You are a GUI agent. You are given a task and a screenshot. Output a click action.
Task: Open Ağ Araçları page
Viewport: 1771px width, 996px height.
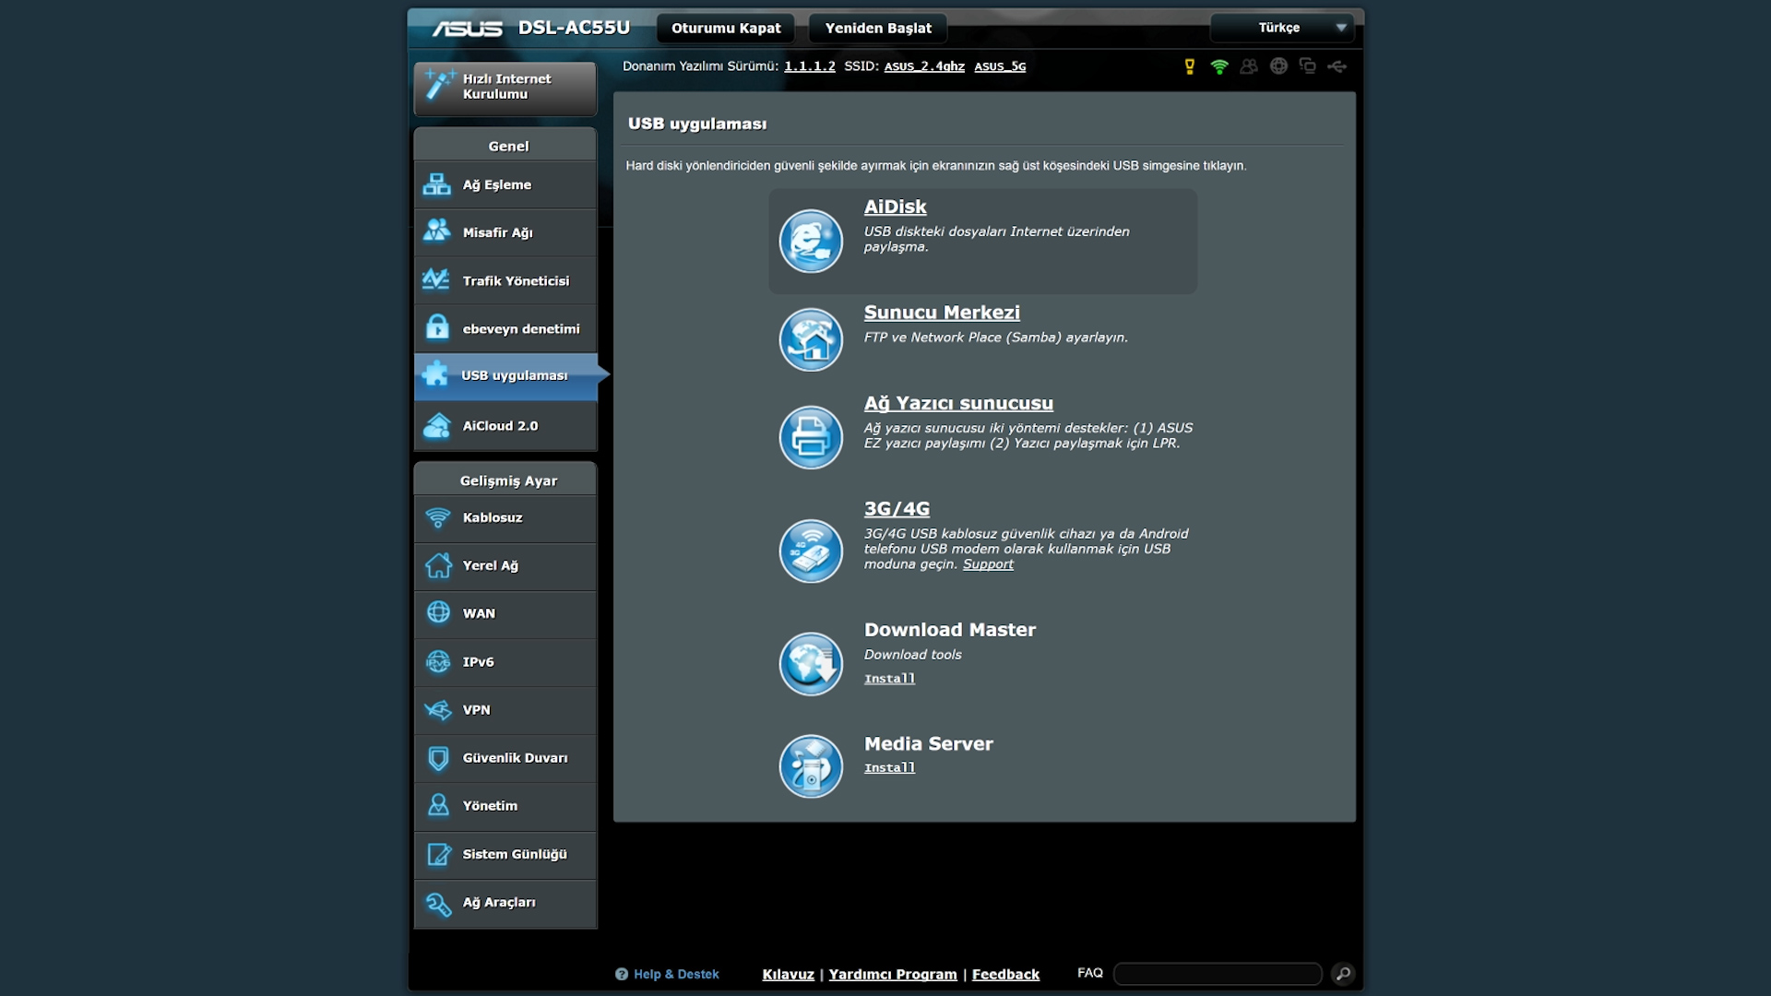(x=505, y=902)
